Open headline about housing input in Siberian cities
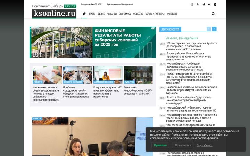Viewport: 250px width, 156px height. click(x=46, y=94)
